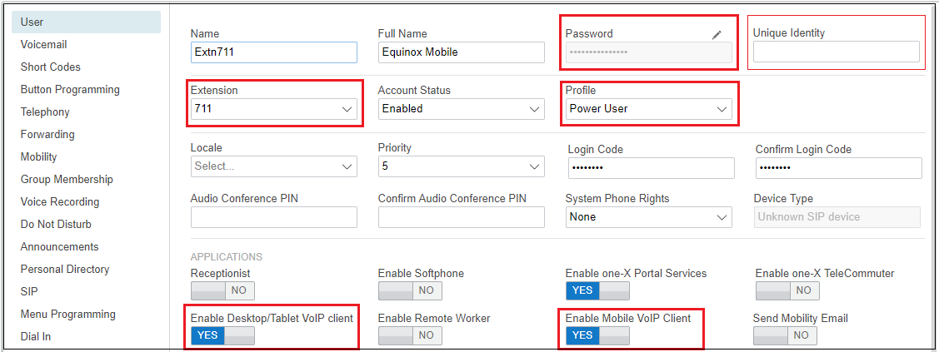Click the Unique Identity input field
Image resolution: width=939 pixels, height=352 pixels.
pos(836,52)
